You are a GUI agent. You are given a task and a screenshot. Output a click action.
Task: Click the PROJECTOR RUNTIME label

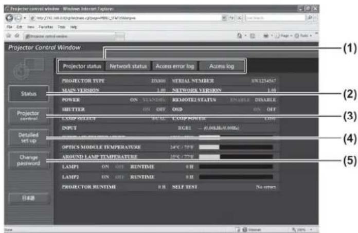(89, 187)
